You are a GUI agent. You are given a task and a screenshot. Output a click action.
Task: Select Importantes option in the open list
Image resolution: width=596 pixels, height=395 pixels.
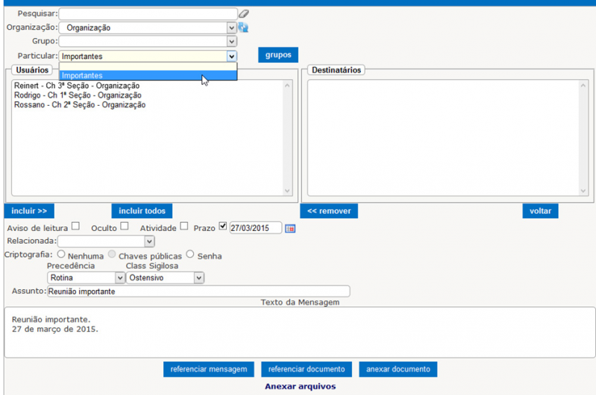(x=148, y=75)
